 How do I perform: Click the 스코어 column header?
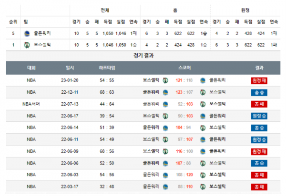[x=184, y=68]
